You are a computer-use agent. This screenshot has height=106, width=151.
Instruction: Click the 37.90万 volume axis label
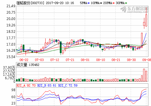pyautogui.click(x=9, y=68)
